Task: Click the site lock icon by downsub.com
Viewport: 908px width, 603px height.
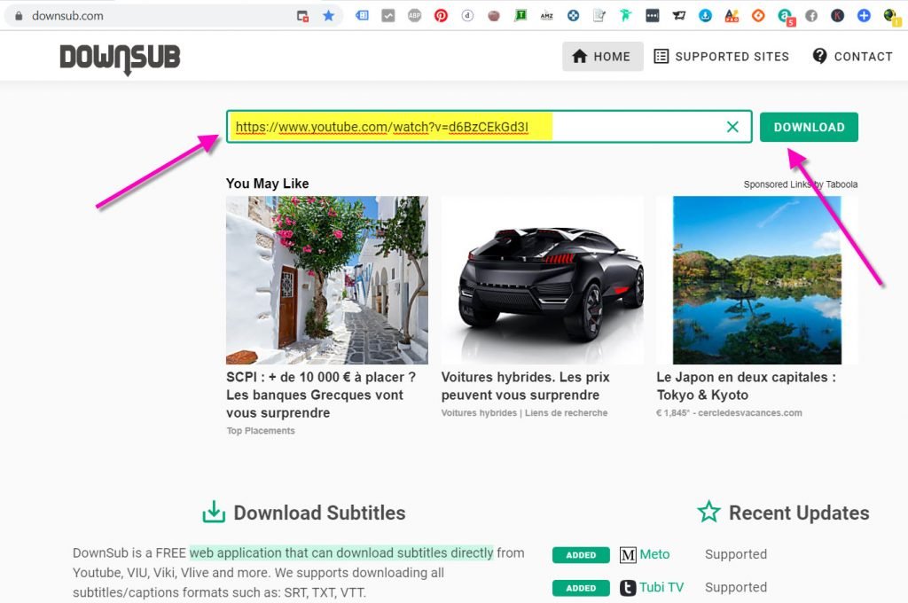Action: click(17, 16)
